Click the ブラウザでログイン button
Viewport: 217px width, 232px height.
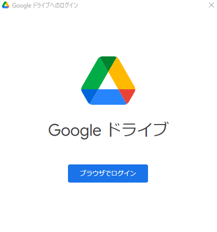point(108,173)
